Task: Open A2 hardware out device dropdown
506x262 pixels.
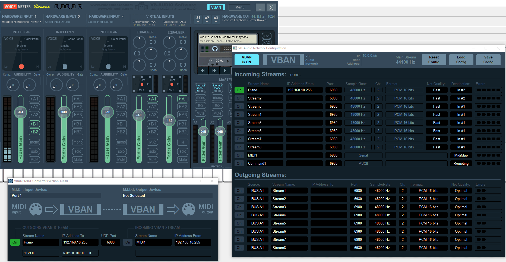Action: click(207, 19)
